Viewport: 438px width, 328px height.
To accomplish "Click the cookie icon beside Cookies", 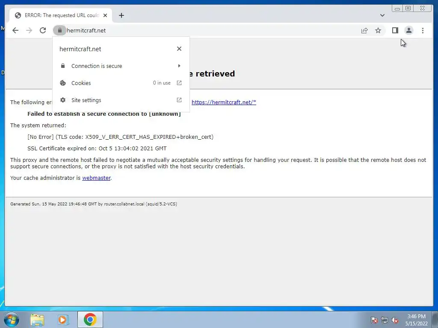I will click(63, 83).
